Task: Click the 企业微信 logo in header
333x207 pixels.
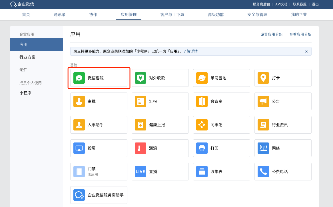Action: pos(22,4)
